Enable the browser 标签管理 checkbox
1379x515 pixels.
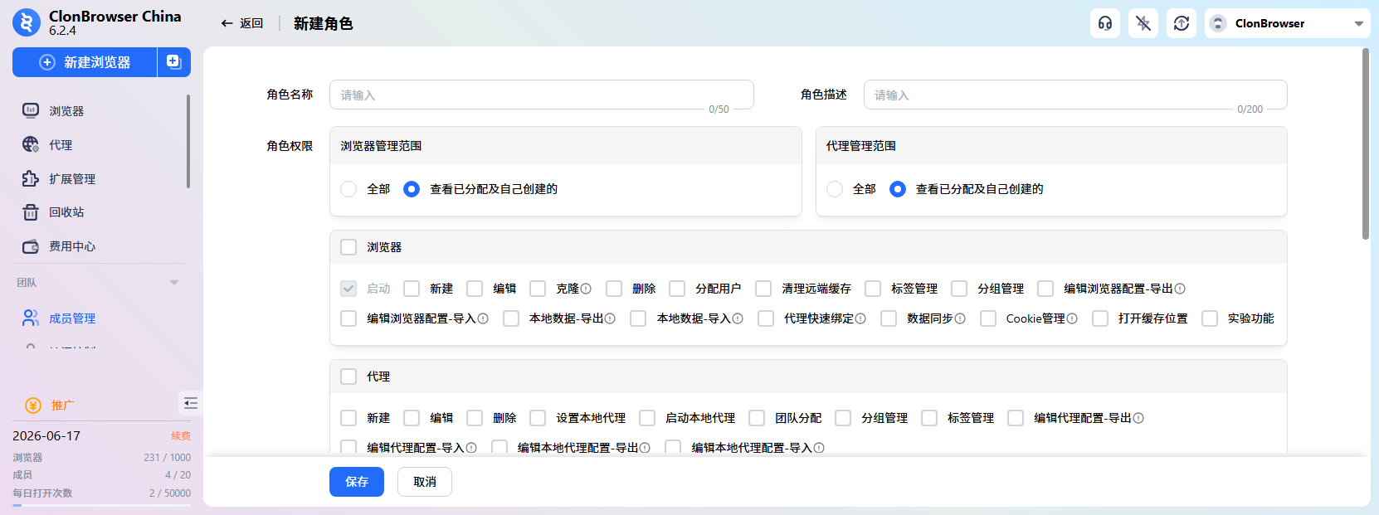873,289
